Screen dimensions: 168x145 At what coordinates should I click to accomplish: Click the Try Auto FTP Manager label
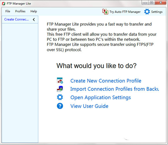pyautogui.click(x=125, y=12)
